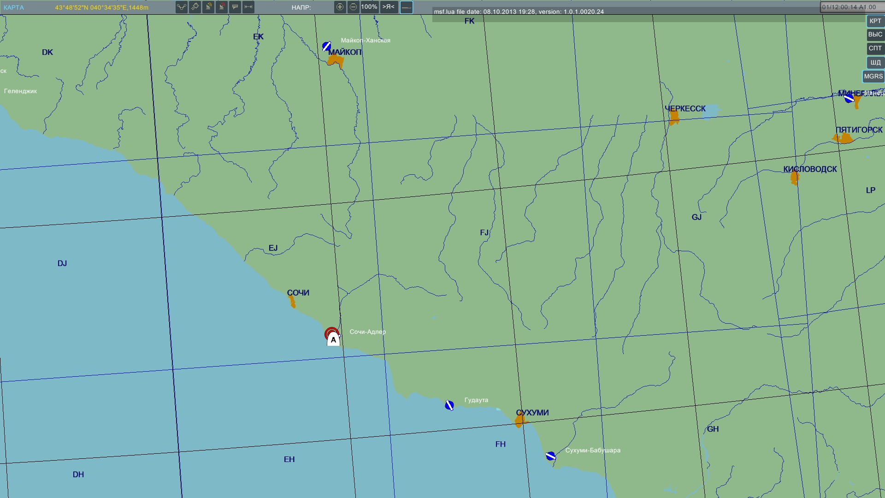
Task: Click the СУХУМИ city marker
Action: (520, 421)
